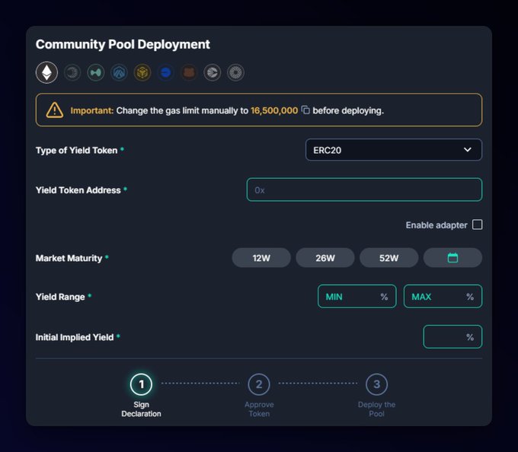
Task: Select the Ethereum network icon
Action: click(47, 73)
